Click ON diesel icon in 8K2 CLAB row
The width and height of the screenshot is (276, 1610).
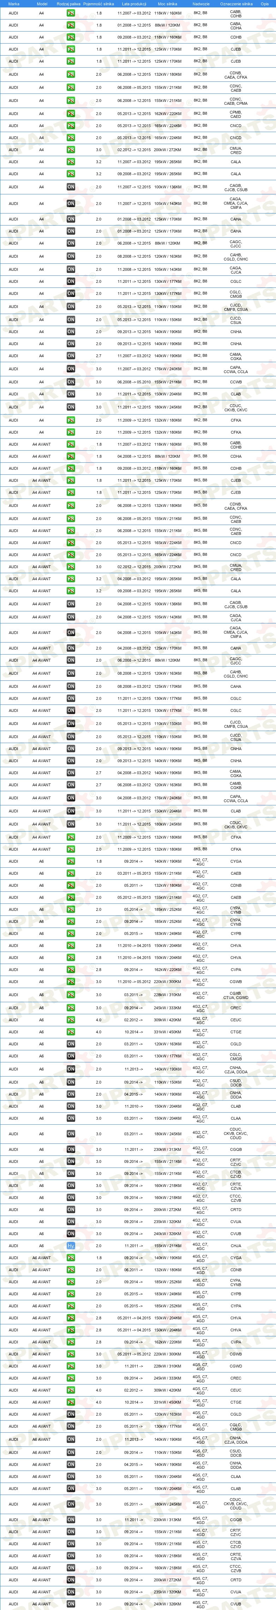pos(71,394)
